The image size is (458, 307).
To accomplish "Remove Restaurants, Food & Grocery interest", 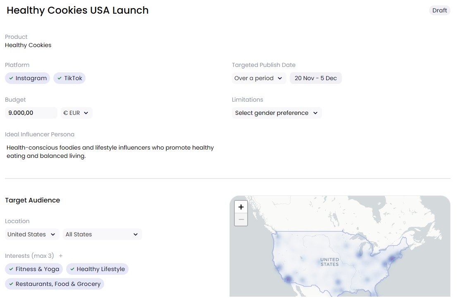I will (54, 284).
